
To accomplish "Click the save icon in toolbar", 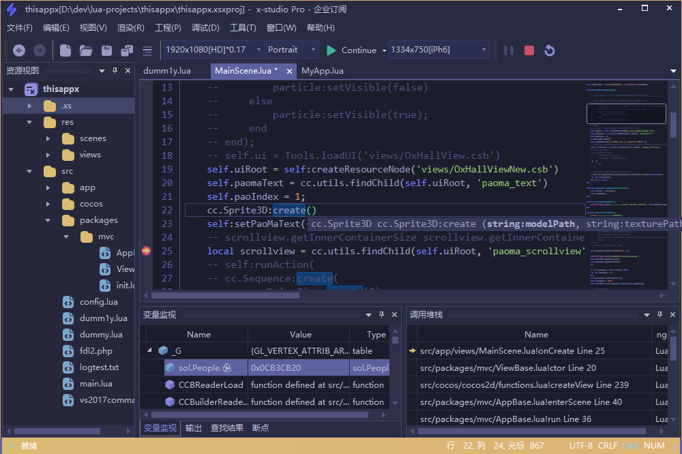I will click(x=106, y=50).
